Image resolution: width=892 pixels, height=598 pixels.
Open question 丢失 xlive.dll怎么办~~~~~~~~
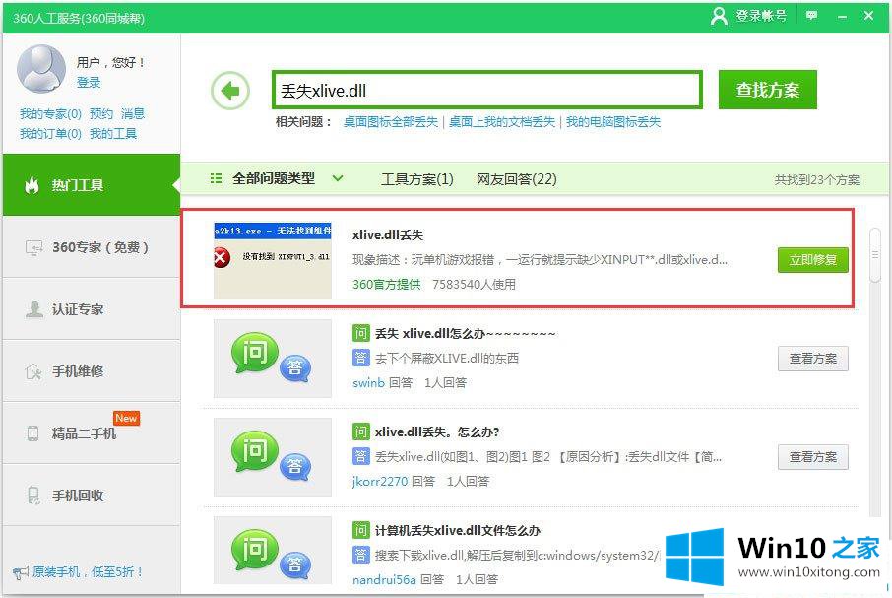point(465,333)
